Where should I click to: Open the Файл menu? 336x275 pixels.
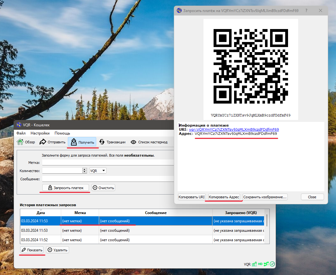coord(21,133)
